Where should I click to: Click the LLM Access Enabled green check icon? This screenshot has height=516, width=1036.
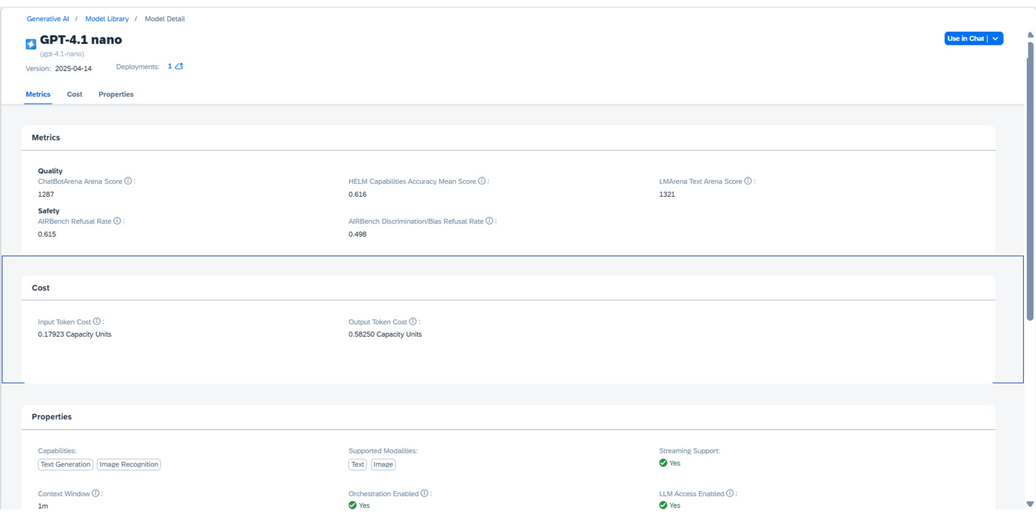pyautogui.click(x=663, y=505)
